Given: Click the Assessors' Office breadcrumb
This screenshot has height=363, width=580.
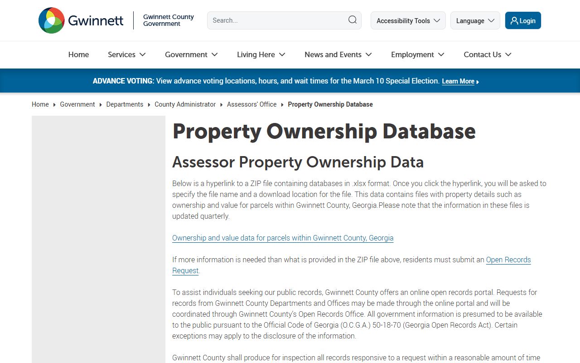Looking at the screenshot, I should (252, 104).
